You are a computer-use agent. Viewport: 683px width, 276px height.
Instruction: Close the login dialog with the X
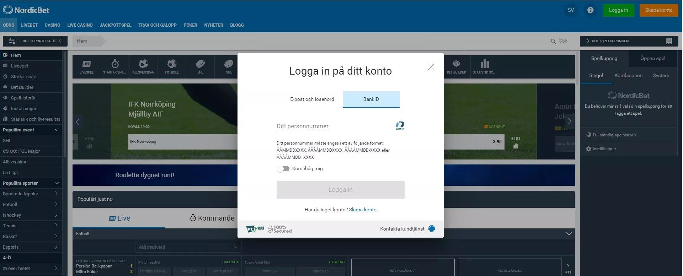tap(431, 67)
